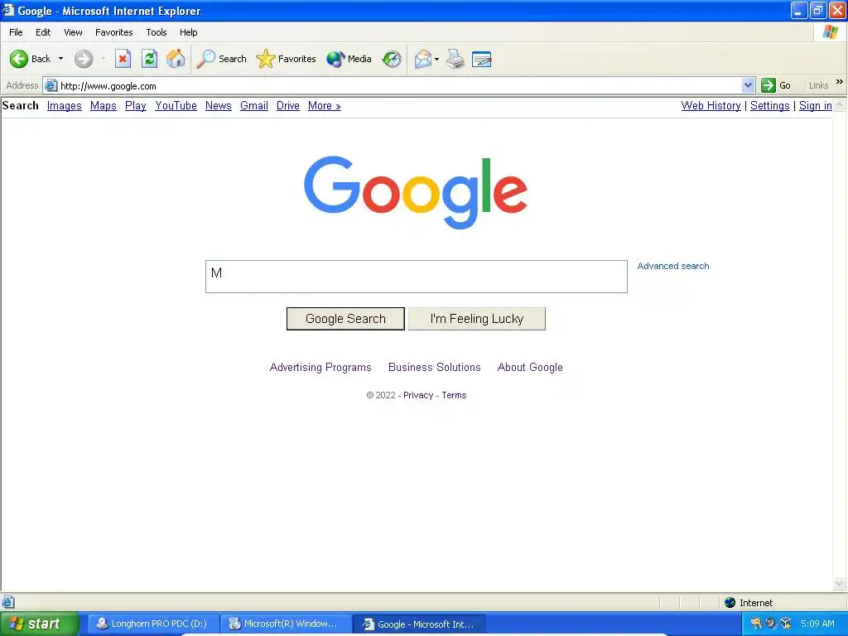Open the Drive link
Viewport: 848px width, 636px height.
point(288,105)
